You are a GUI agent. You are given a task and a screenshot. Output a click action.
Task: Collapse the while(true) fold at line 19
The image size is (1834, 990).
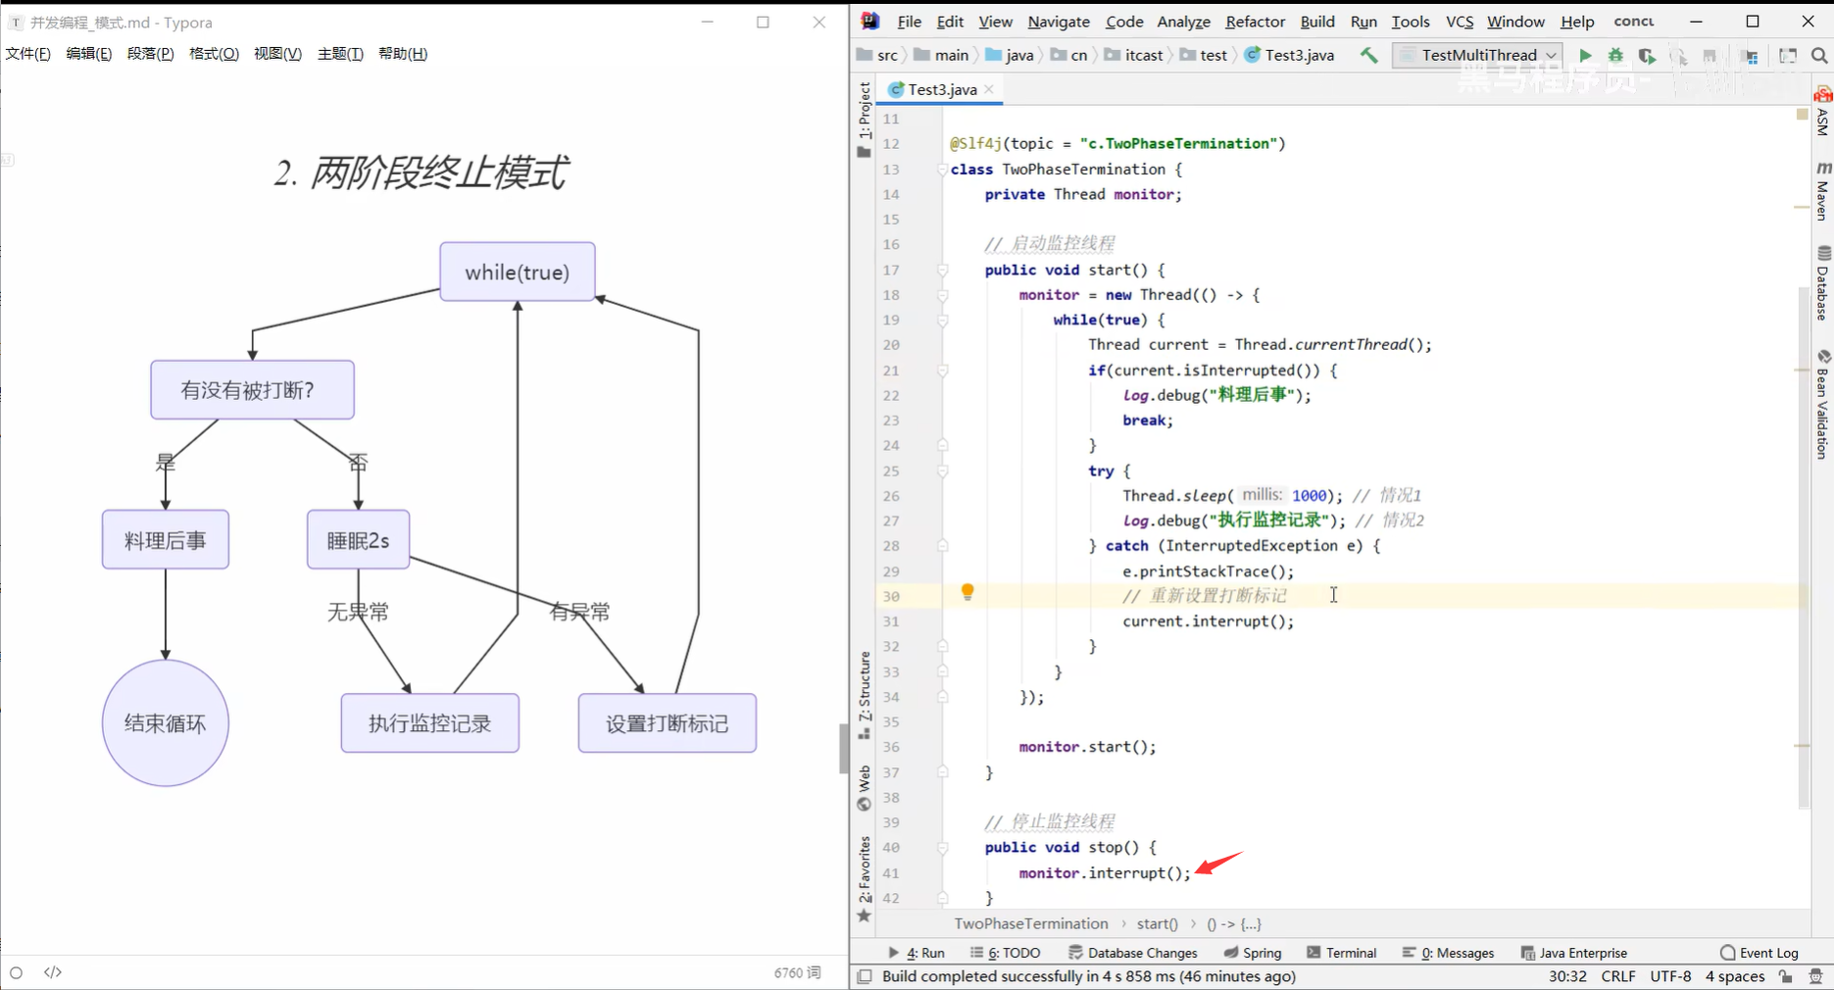(x=942, y=320)
